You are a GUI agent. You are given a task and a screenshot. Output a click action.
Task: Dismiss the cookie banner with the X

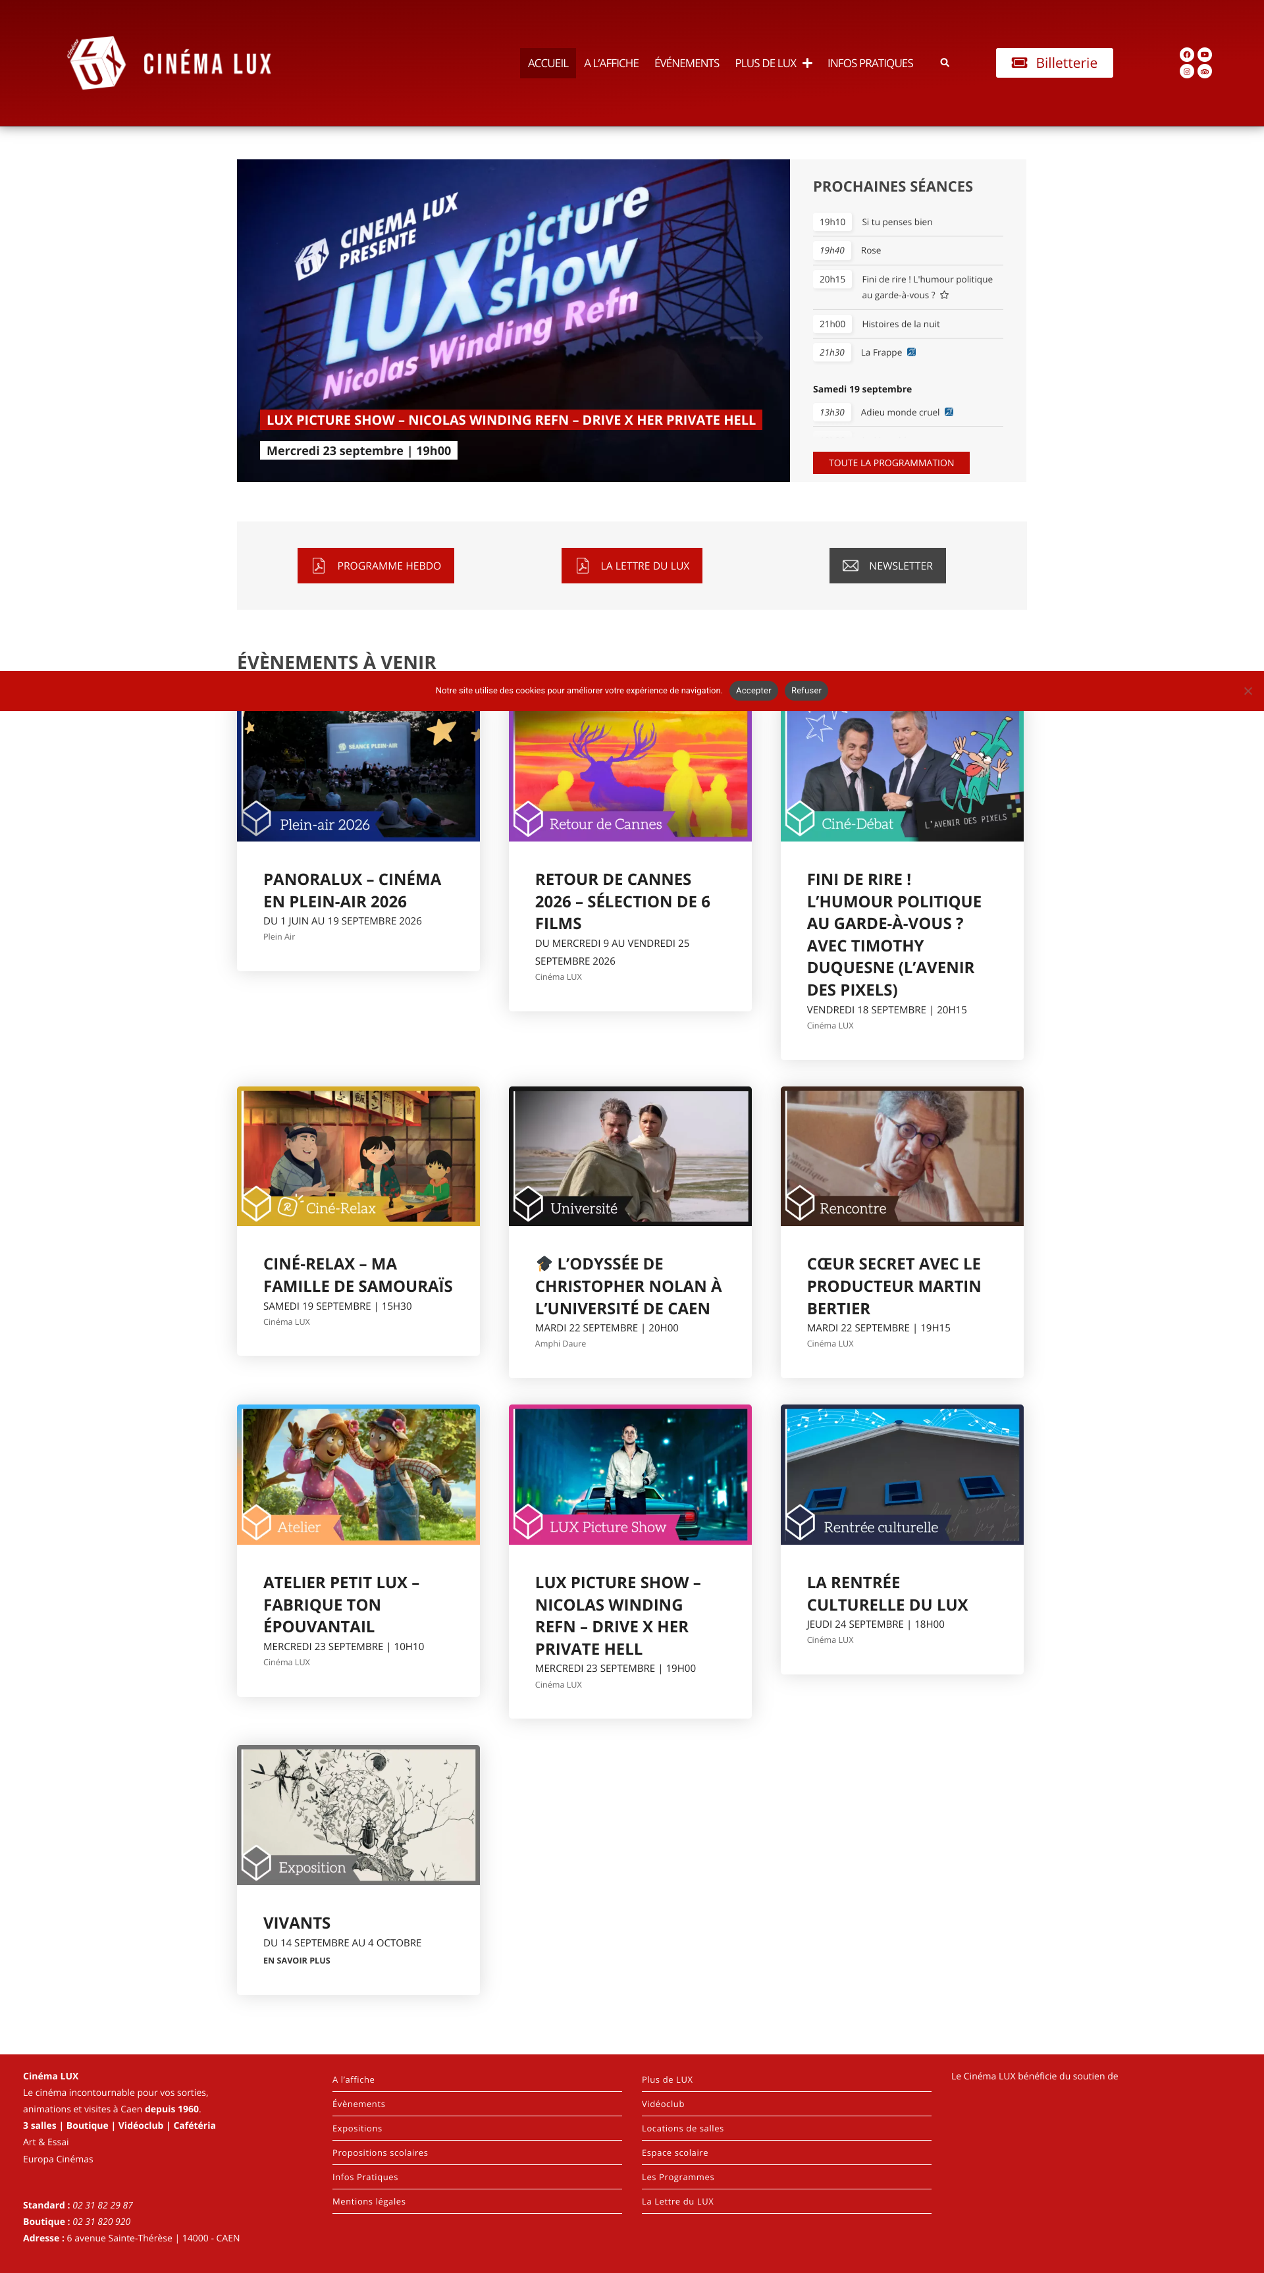tap(1248, 691)
